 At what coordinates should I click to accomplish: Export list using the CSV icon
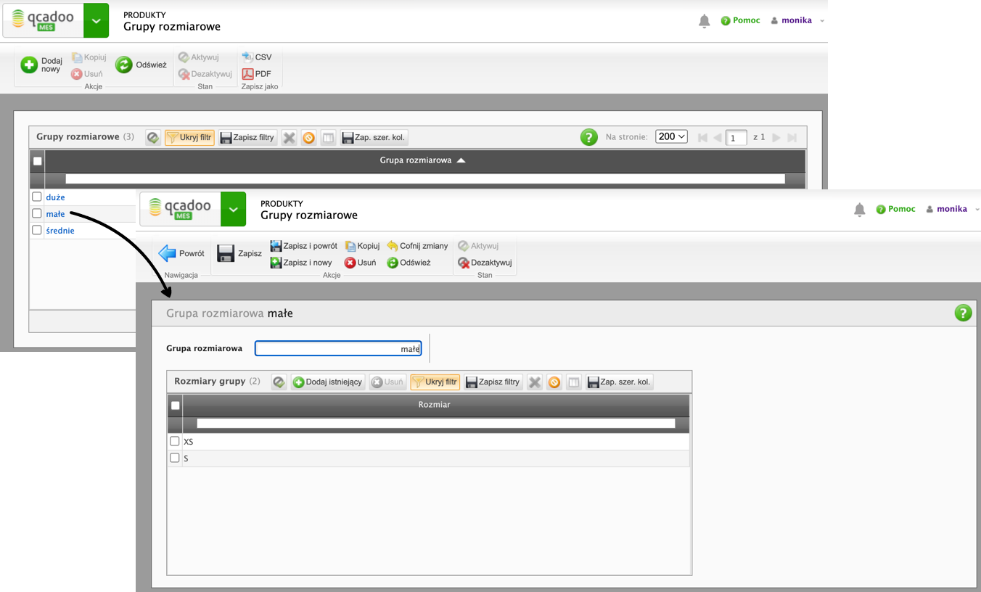tap(247, 57)
